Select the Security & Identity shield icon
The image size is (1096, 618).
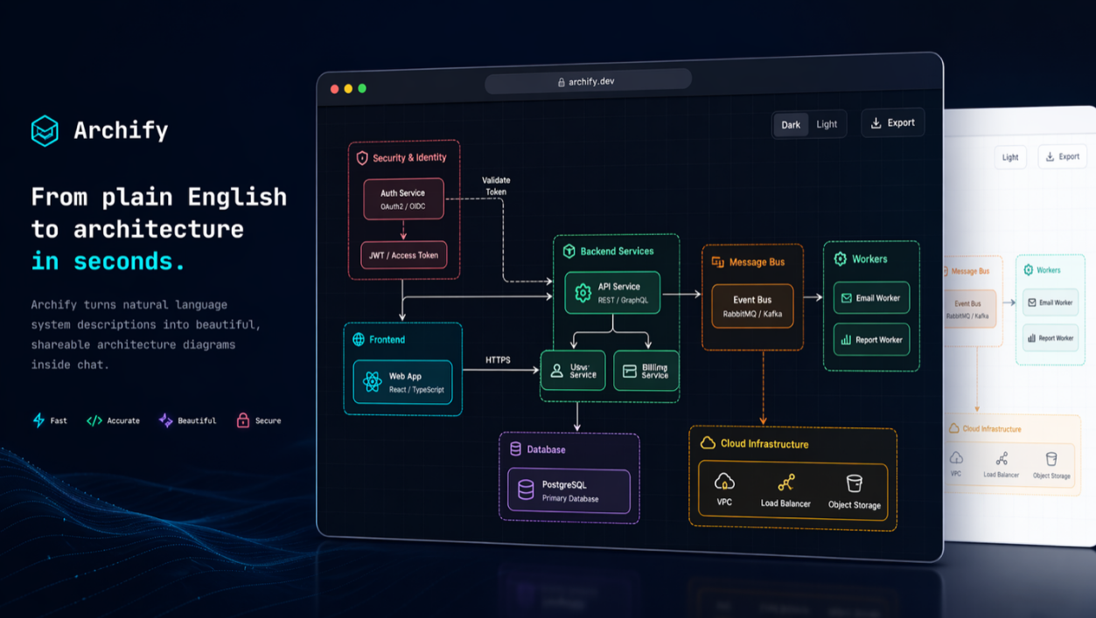[x=362, y=158]
